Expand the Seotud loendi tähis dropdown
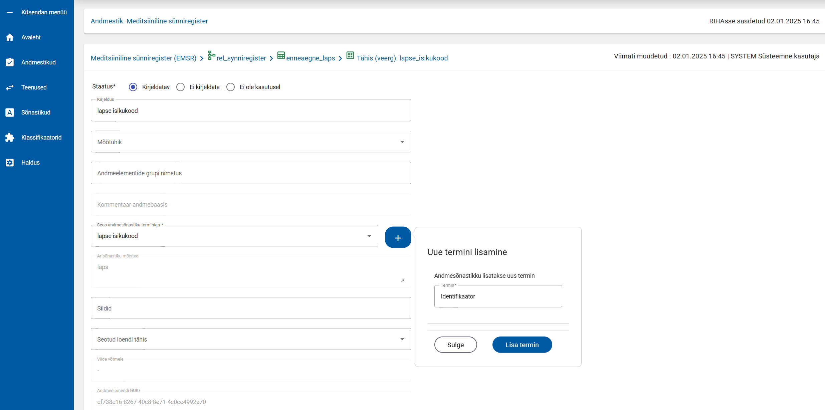 402,339
